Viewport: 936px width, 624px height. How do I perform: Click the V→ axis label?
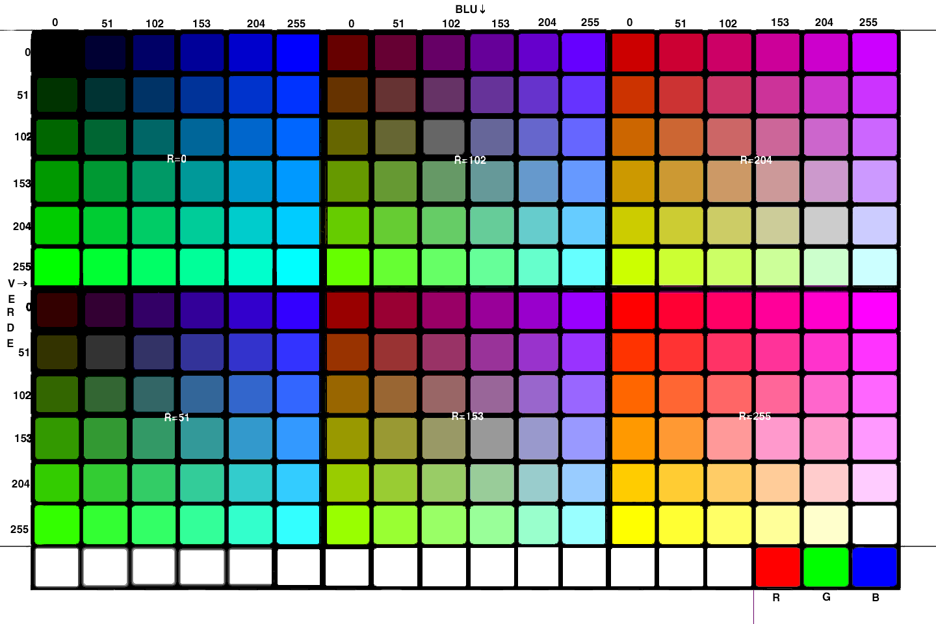click(x=18, y=283)
